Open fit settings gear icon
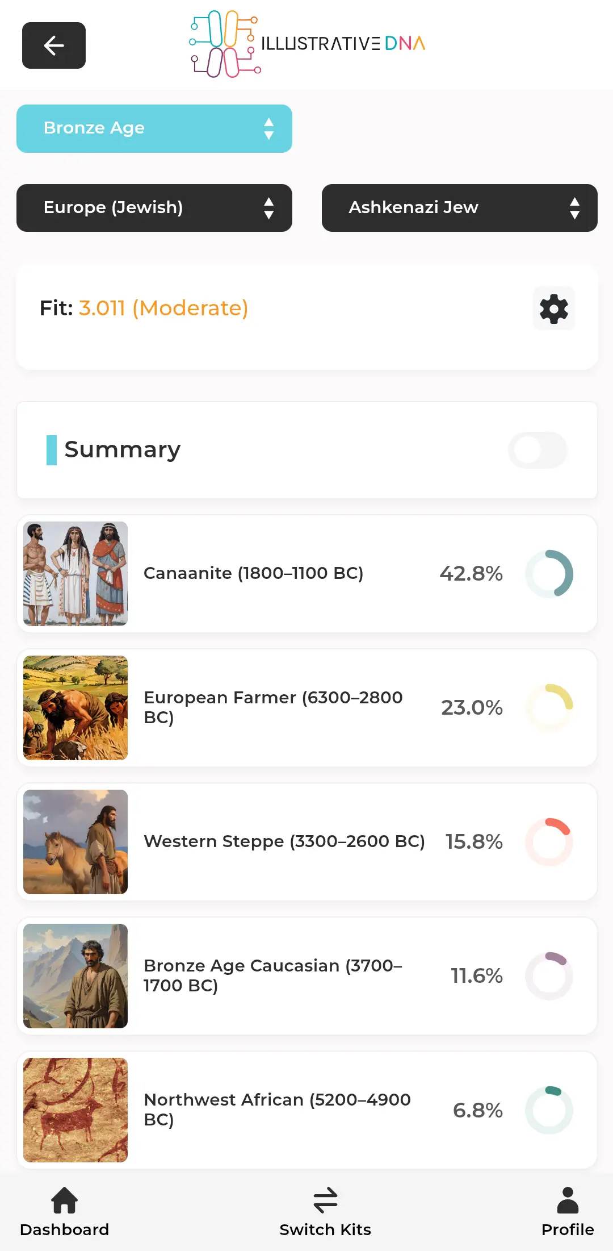 click(x=553, y=308)
